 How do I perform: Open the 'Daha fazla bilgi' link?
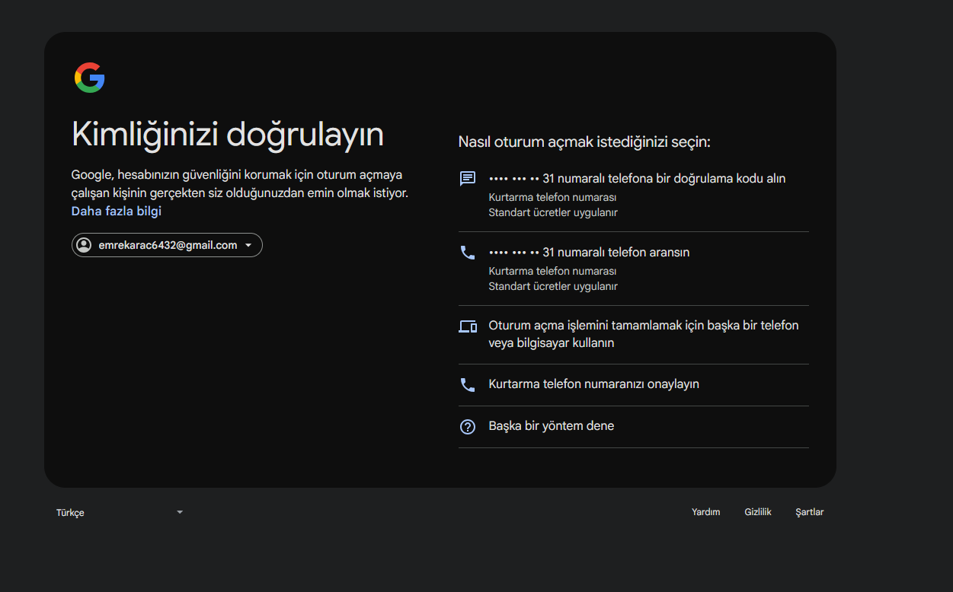[x=117, y=212]
